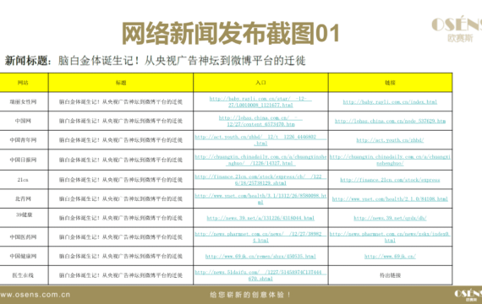This screenshot has width=482, height=304.
Task: Select the 北青网 site cell
Action: 23,198
